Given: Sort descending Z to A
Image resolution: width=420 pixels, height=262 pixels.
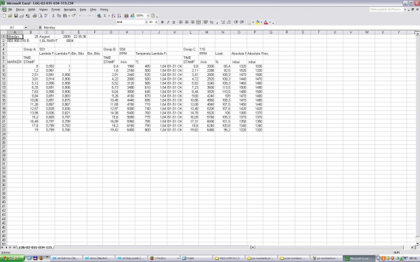Looking at the screenshot, I should [x=119, y=16].
